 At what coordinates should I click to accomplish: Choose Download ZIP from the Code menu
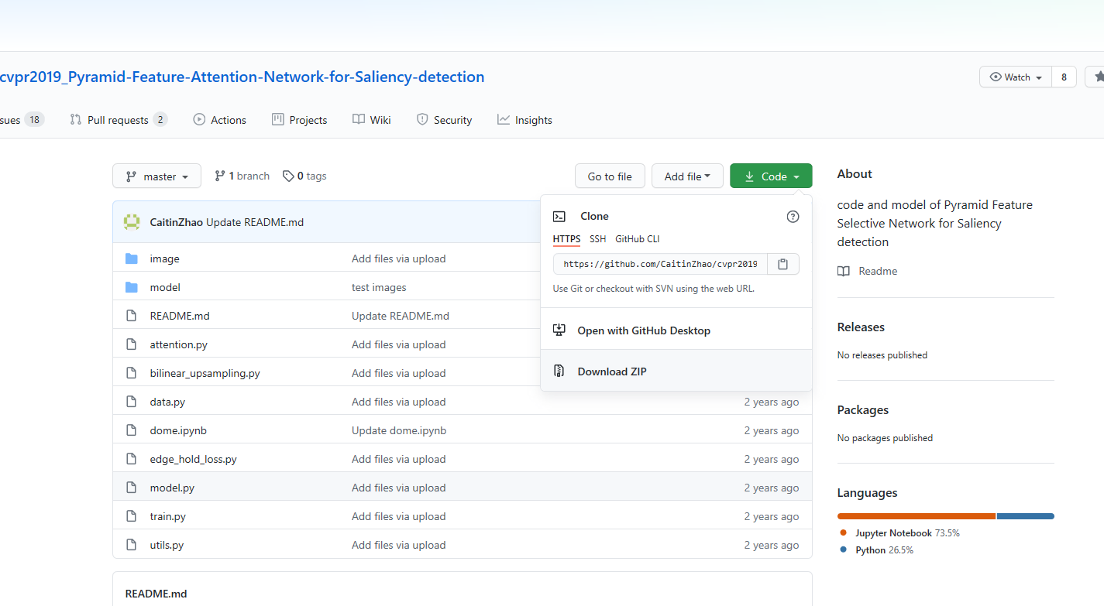(676, 371)
